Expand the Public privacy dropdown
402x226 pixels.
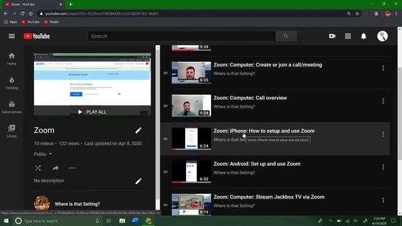tap(43, 154)
